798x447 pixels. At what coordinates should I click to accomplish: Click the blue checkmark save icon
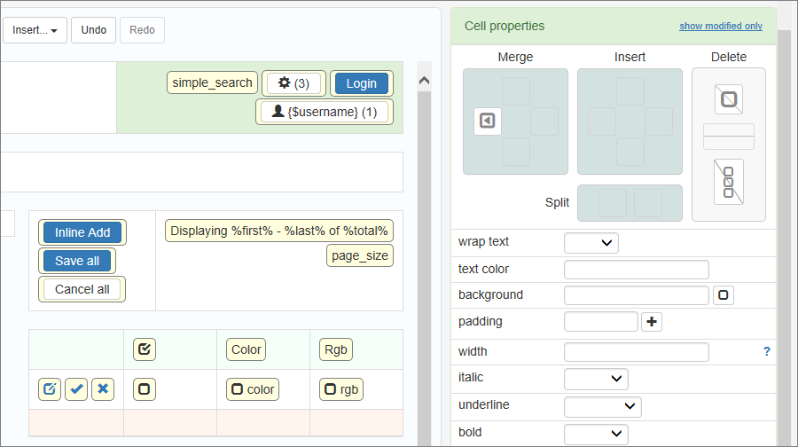pos(76,389)
